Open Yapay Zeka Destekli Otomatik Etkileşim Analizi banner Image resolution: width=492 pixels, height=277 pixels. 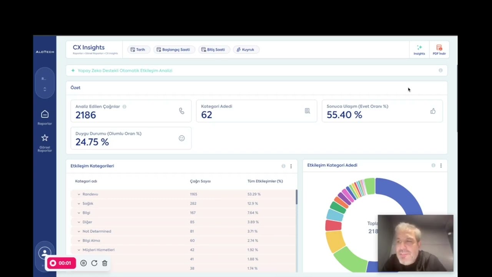[x=256, y=70]
